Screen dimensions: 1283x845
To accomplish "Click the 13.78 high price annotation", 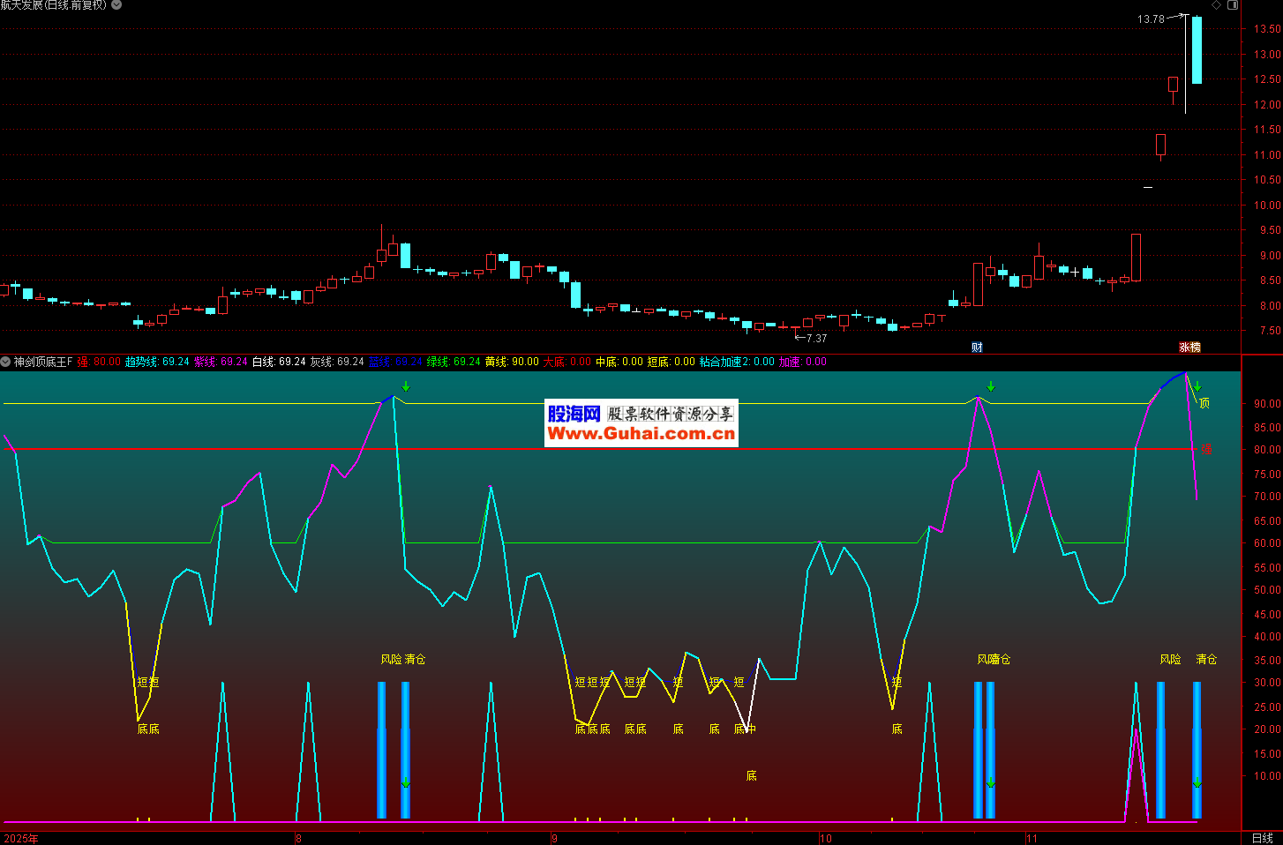I will click(x=1150, y=19).
